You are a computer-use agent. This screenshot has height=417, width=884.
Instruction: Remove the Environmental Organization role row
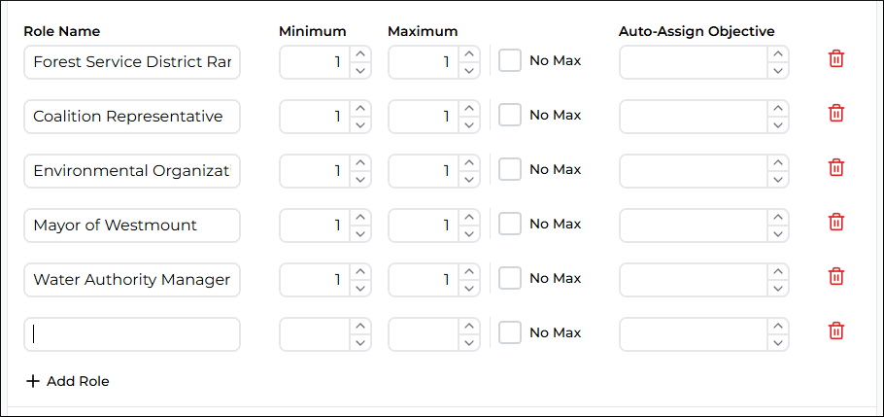(835, 168)
